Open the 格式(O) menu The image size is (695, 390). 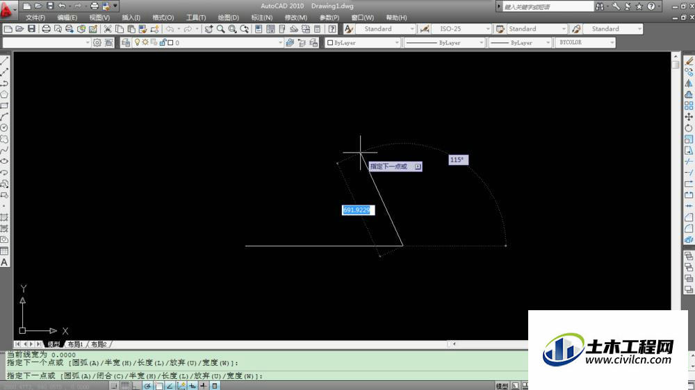[x=163, y=18]
